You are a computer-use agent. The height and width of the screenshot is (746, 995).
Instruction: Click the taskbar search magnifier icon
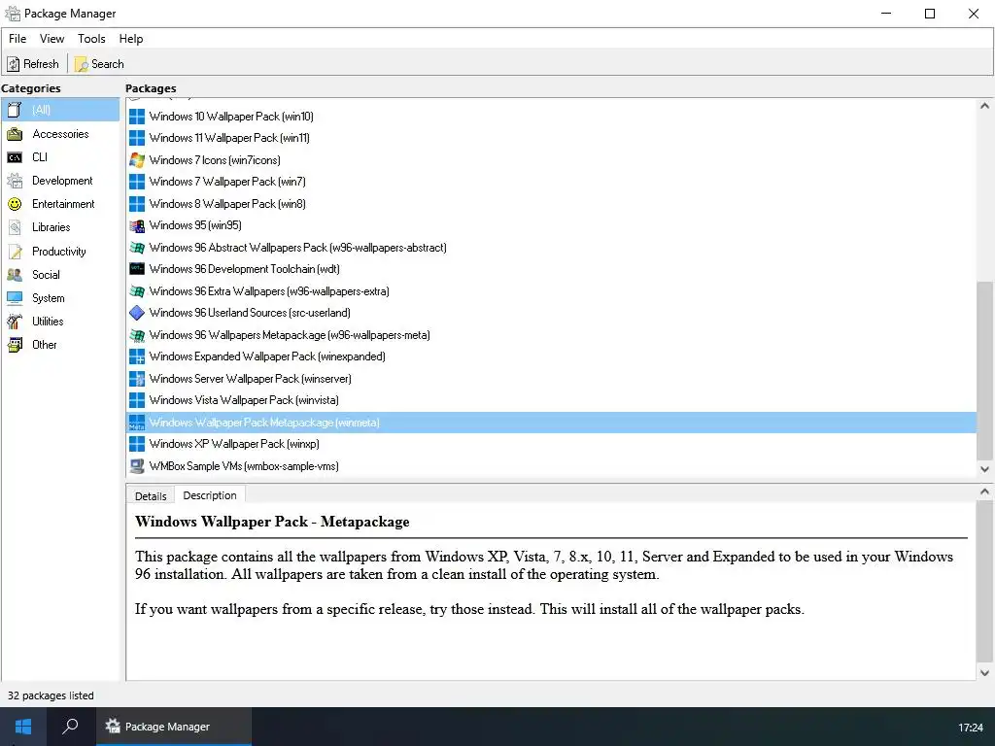(70, 726)
